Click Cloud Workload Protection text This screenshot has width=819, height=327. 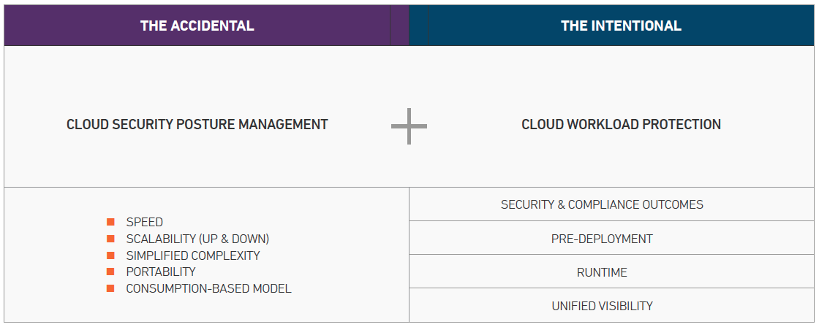(x=621, y=125)
